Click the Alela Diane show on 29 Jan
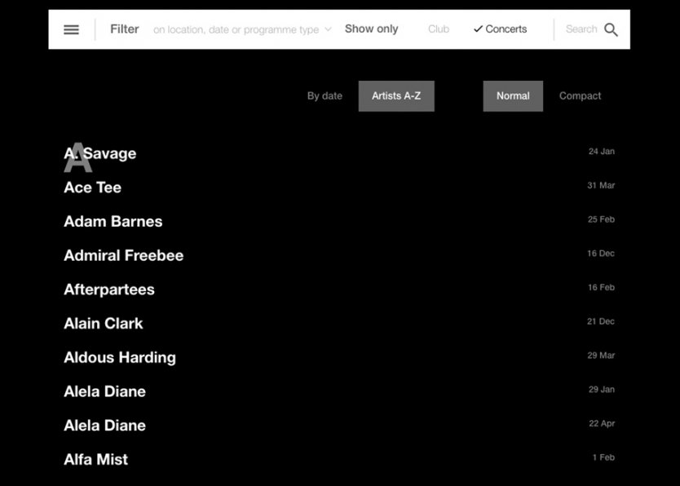The image size is (680, 486). [x=105, y=391]
